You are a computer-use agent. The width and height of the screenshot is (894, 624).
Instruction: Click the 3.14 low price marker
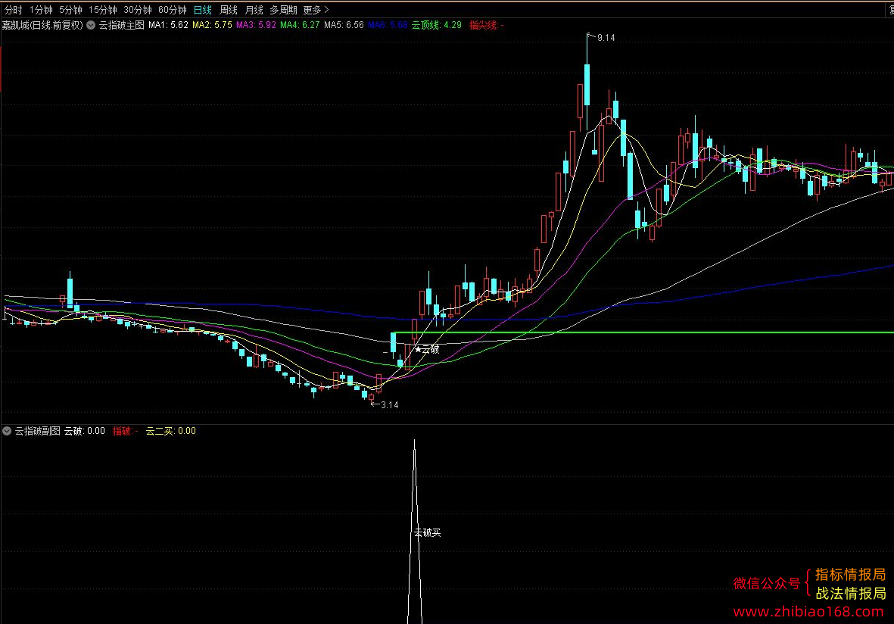point(389,405)
